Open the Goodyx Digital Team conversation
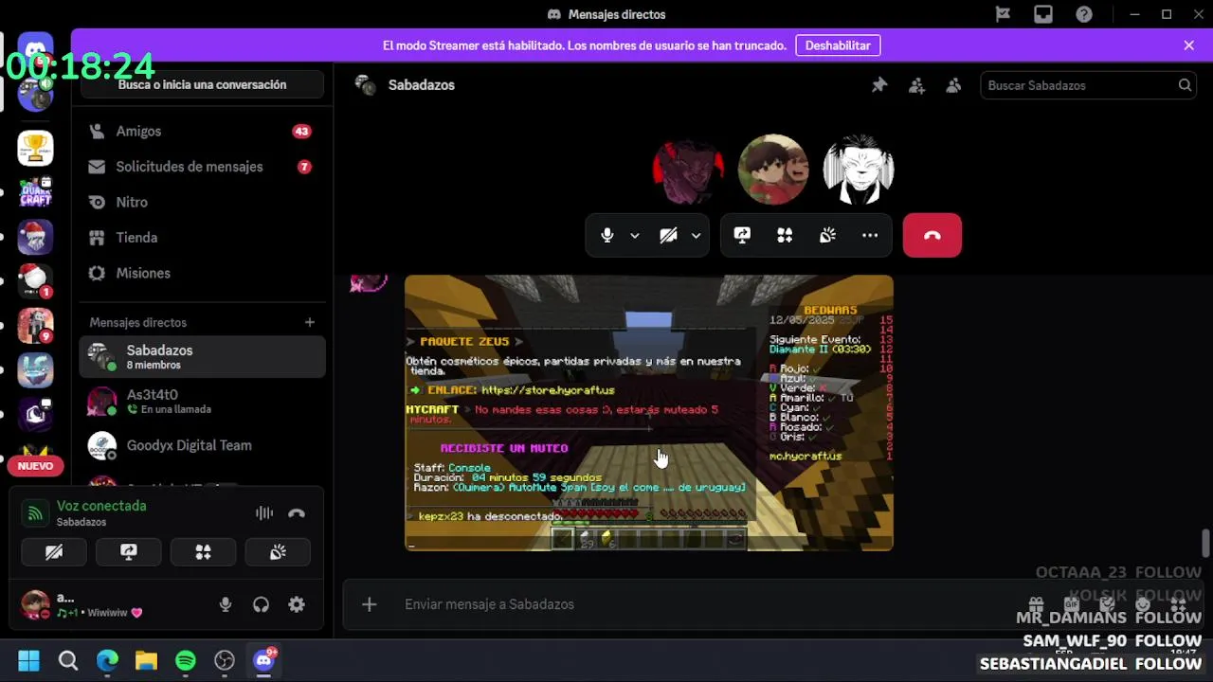 (202, 445)
